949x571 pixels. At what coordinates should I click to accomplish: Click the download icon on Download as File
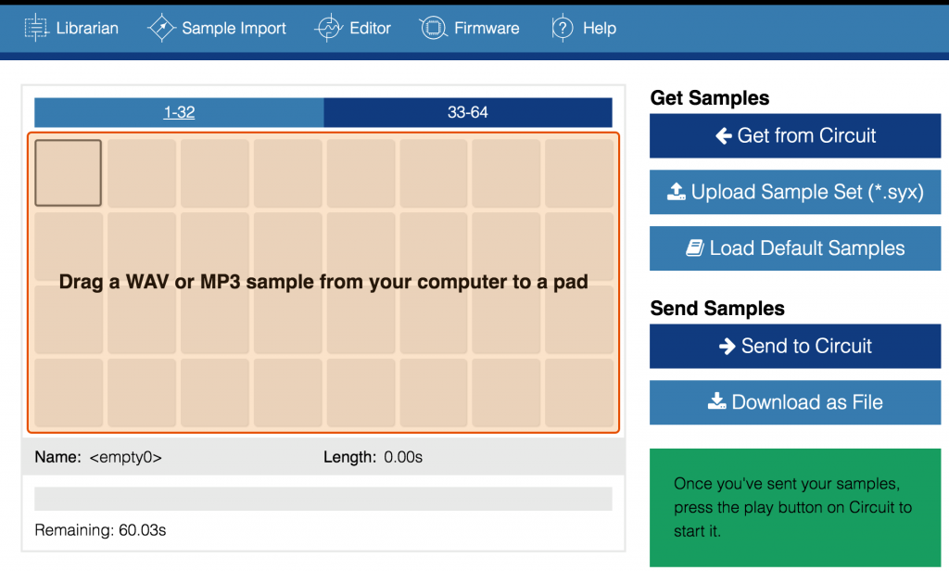point(717,402)
